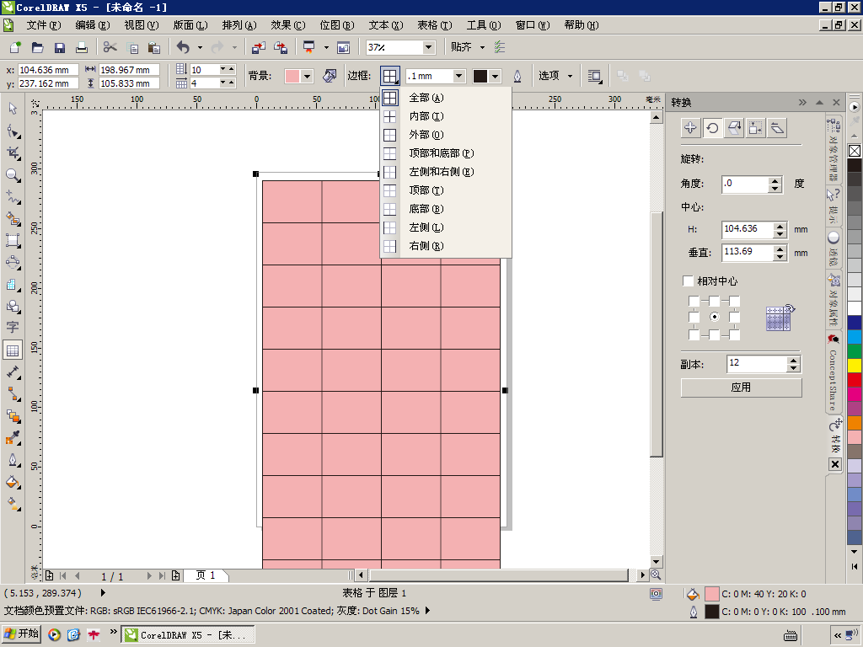This screenshot has width=863, height=647.
Task: Open the 表格(T) menu
Action: [434, 25]
